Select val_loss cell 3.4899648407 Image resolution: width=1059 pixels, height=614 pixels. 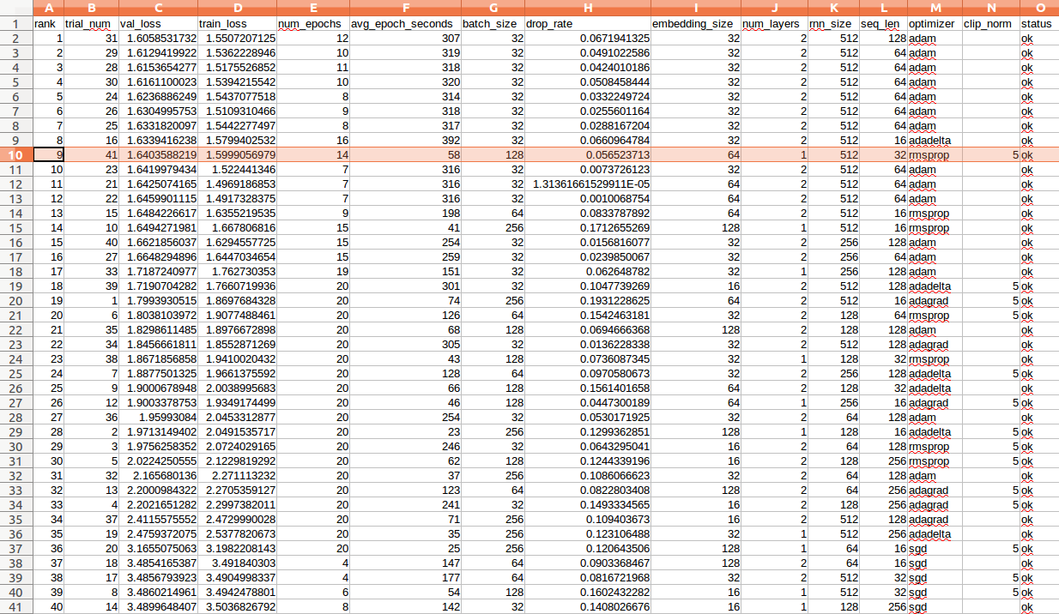point(160,606)
